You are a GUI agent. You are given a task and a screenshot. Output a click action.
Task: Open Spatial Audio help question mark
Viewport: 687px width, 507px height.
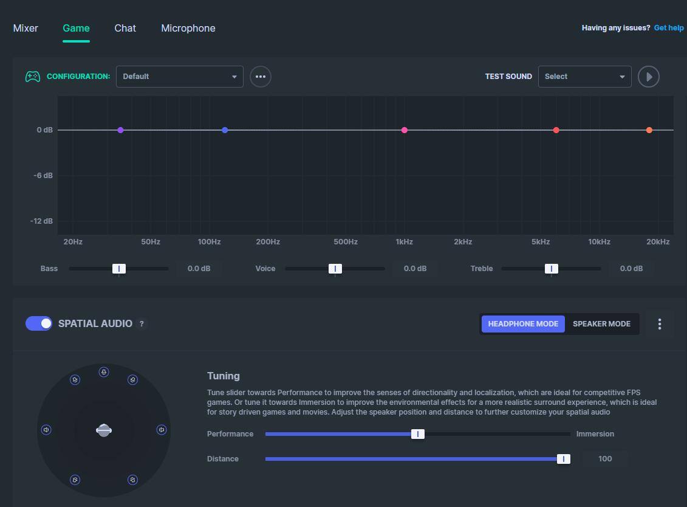[x=142, y=324]
